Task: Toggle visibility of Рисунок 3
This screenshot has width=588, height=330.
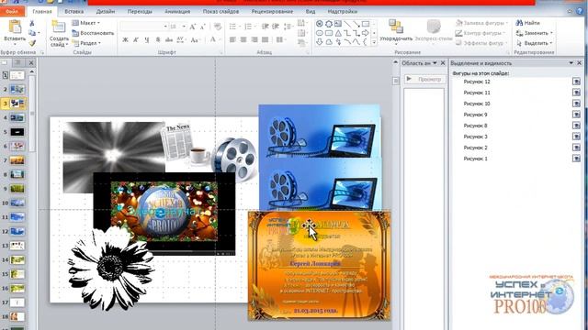Action: click(x=576, y=137)
